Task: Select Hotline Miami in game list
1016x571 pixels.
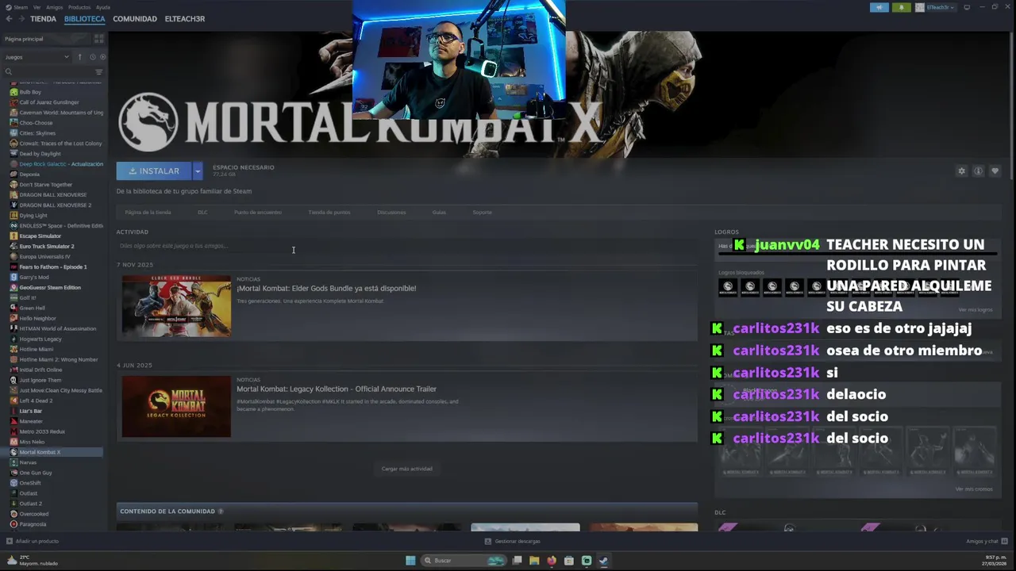Action: coord(37,349)
